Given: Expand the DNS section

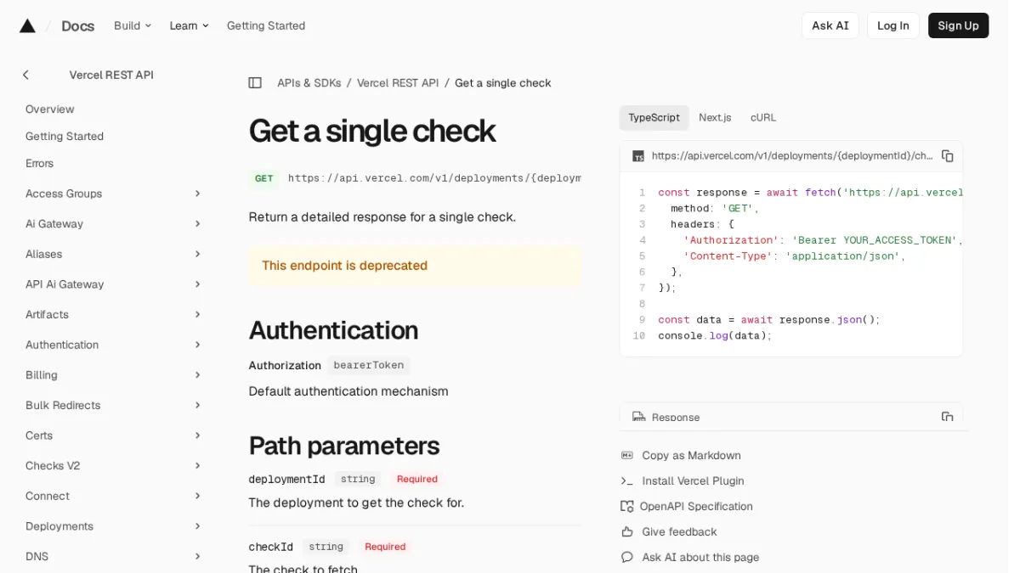Looking at the screenshot, I should coord(197,557).
